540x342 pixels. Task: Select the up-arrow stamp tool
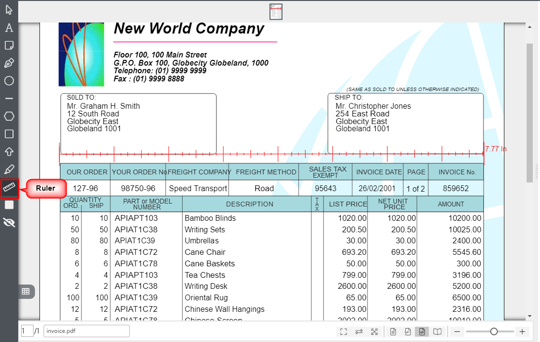point(9,152)
